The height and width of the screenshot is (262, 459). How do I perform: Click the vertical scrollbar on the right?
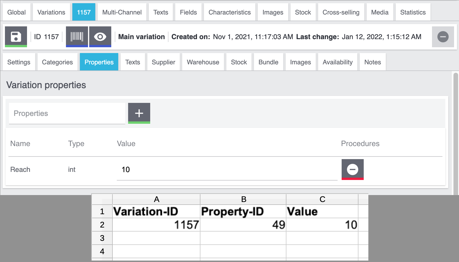click(456, 133)
